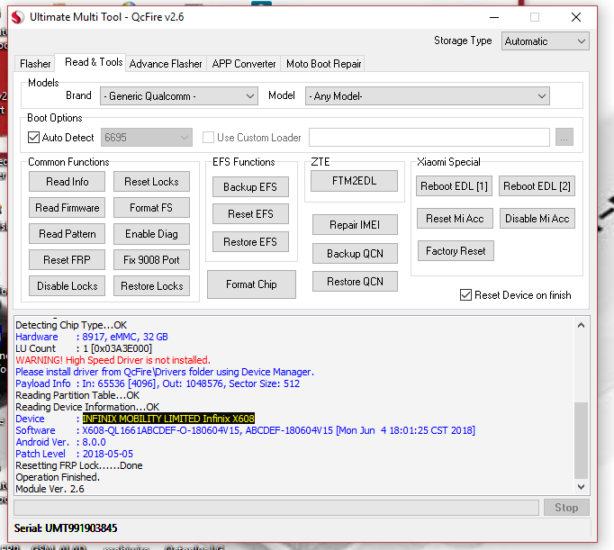The width and height of the screenshot is (614, 550).
Task: Click Repair IMEI
Action: click(x=355, y=225)
